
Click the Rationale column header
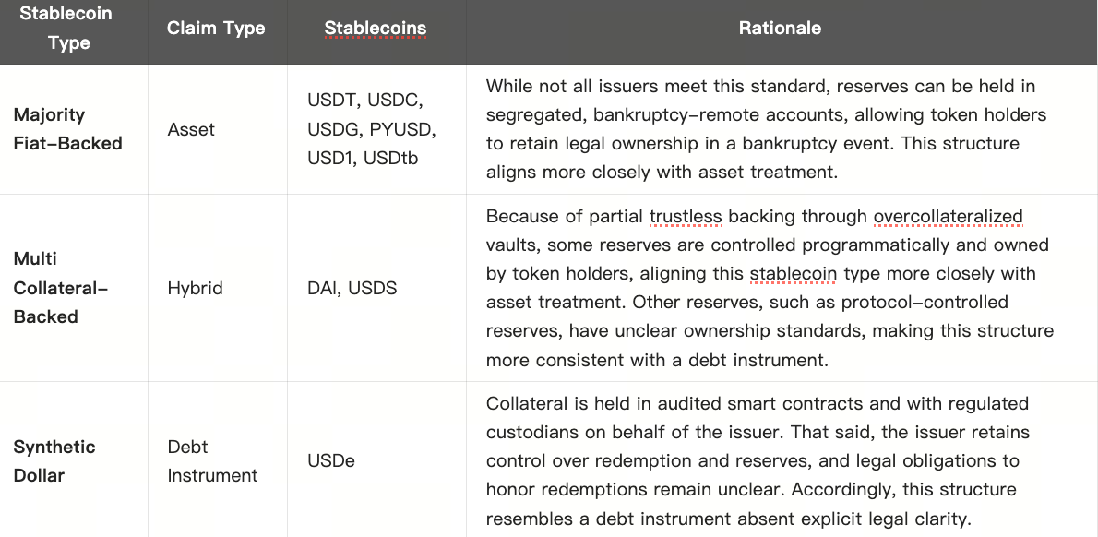point(780,29)
